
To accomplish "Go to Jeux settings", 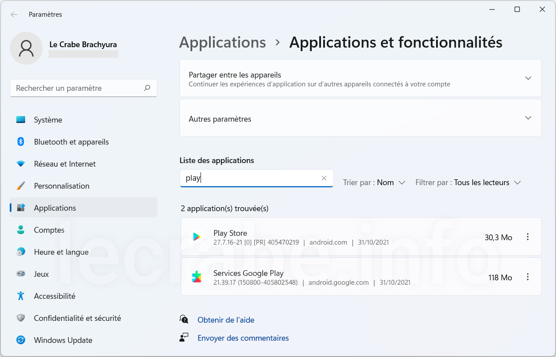I will click(x=83, y=274).
